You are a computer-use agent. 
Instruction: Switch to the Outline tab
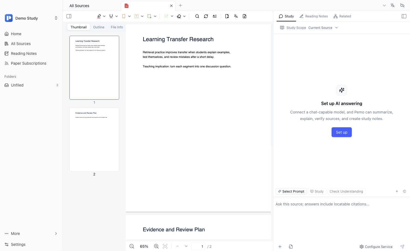pos(99,27)
